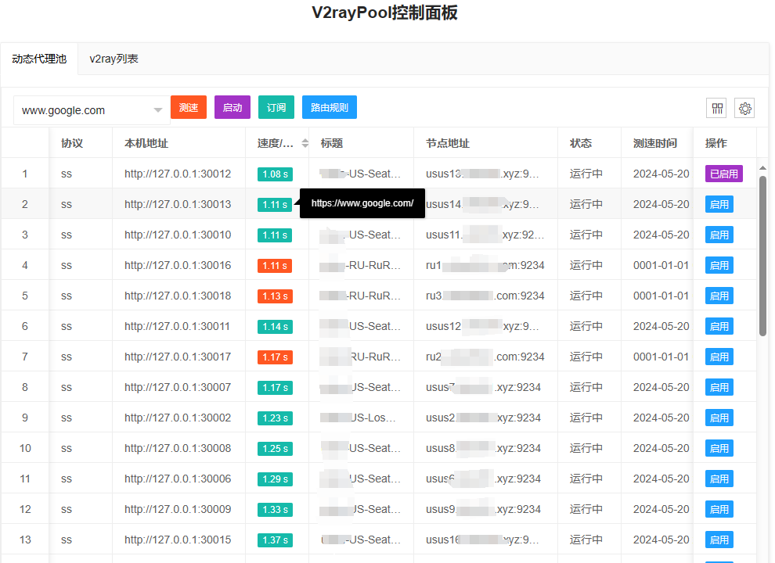Click 启用 button for port 30007

[x=719, y=388]
